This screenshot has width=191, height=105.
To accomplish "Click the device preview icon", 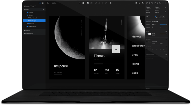I will point(136,3).
